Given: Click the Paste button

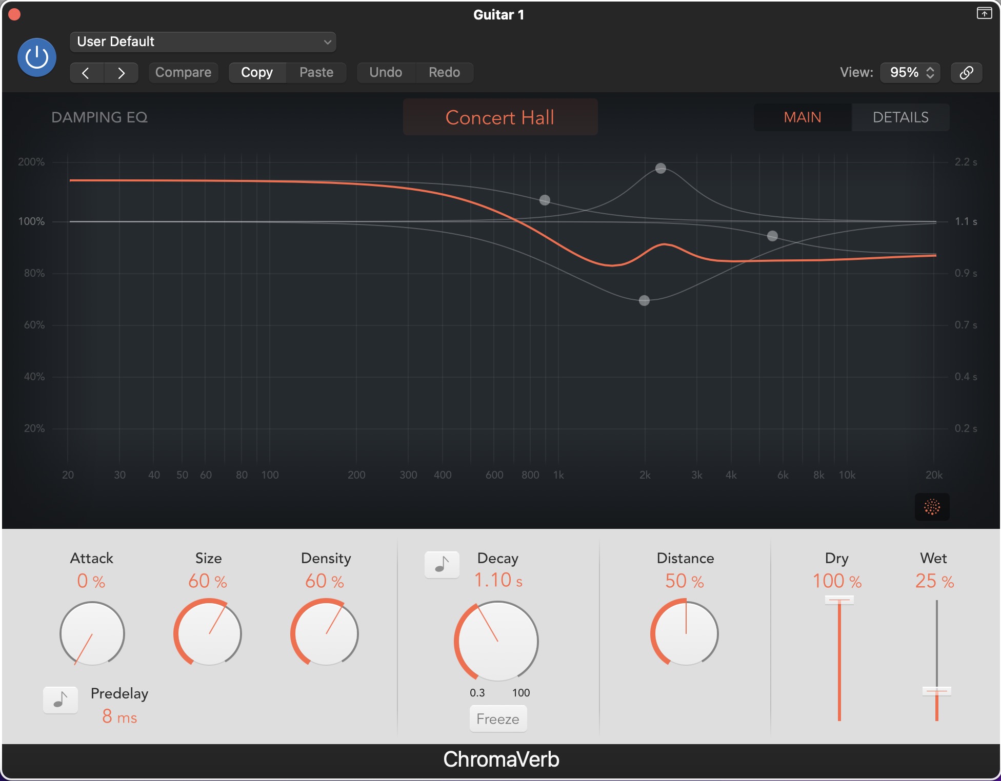Looking at the screenshot, I should 316,72.
